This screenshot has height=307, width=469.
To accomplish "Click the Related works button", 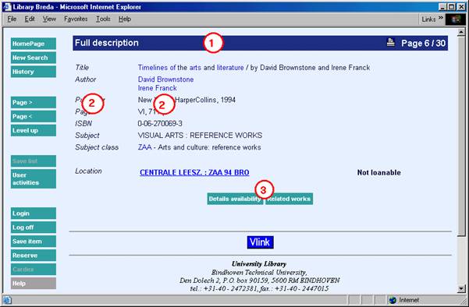I will tap(290, 199).
